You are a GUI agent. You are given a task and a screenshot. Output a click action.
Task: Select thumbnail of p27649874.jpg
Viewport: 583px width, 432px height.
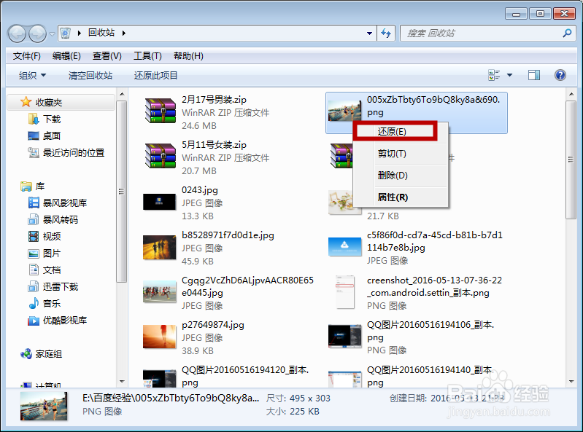[x=160, y=337]
